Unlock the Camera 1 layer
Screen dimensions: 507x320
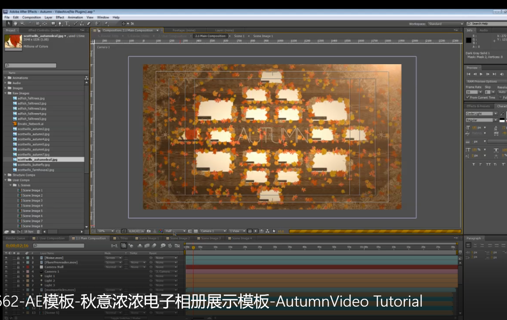point(18,272)
